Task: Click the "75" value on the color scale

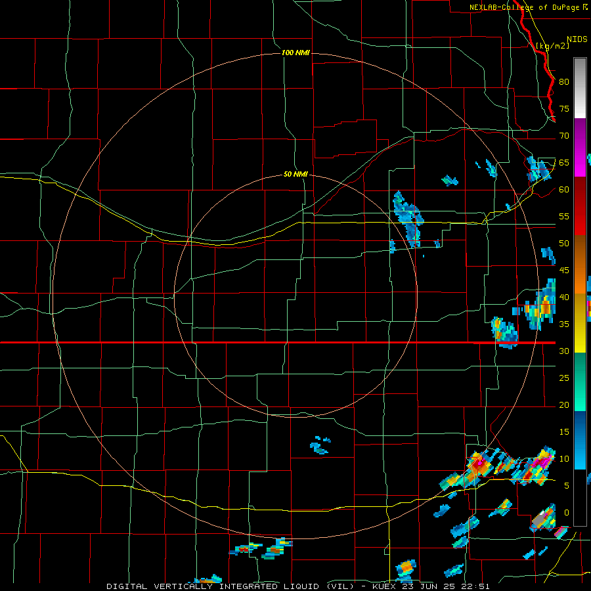Action: (x=564, y=108)
